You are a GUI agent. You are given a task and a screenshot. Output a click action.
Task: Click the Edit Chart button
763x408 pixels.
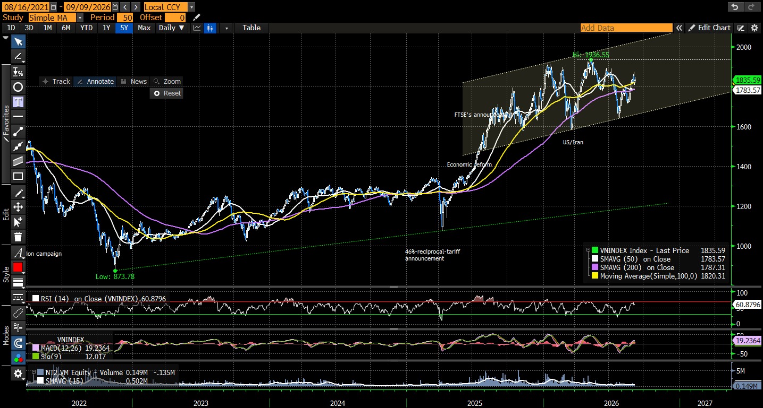click(709, 28)
